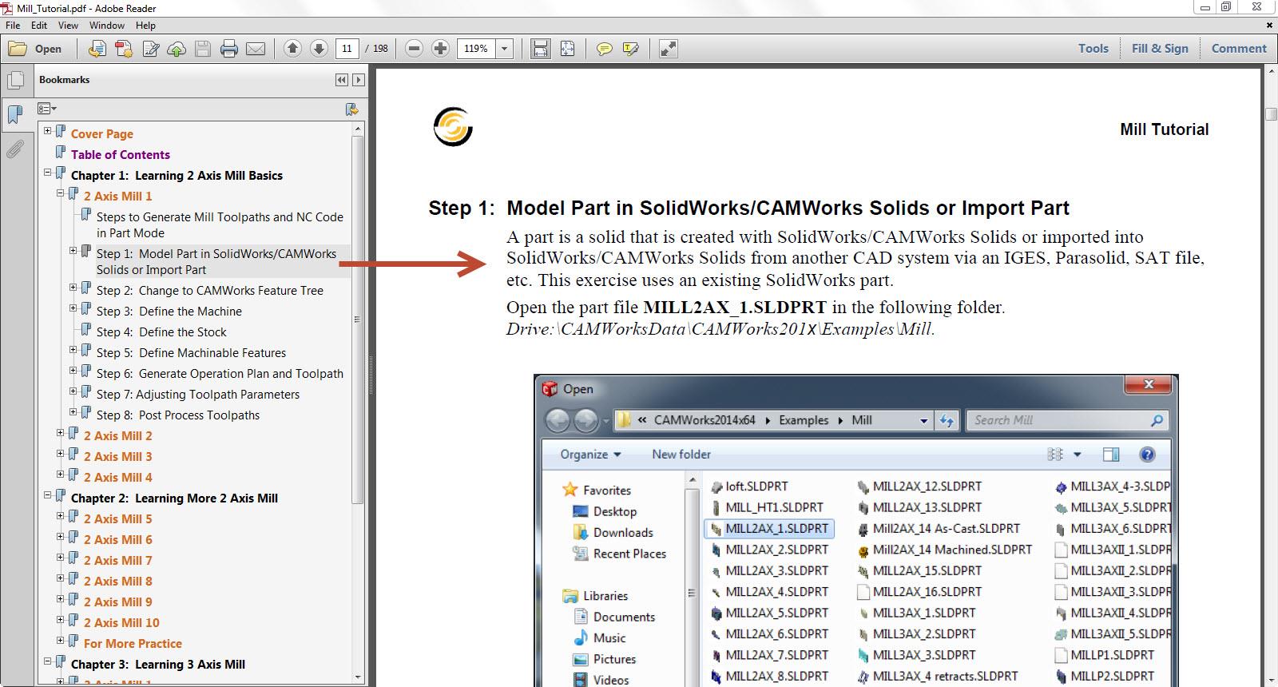Go to Step 4: Define the Stock
Screen dimensions: 1278x687
pos(161,332)
